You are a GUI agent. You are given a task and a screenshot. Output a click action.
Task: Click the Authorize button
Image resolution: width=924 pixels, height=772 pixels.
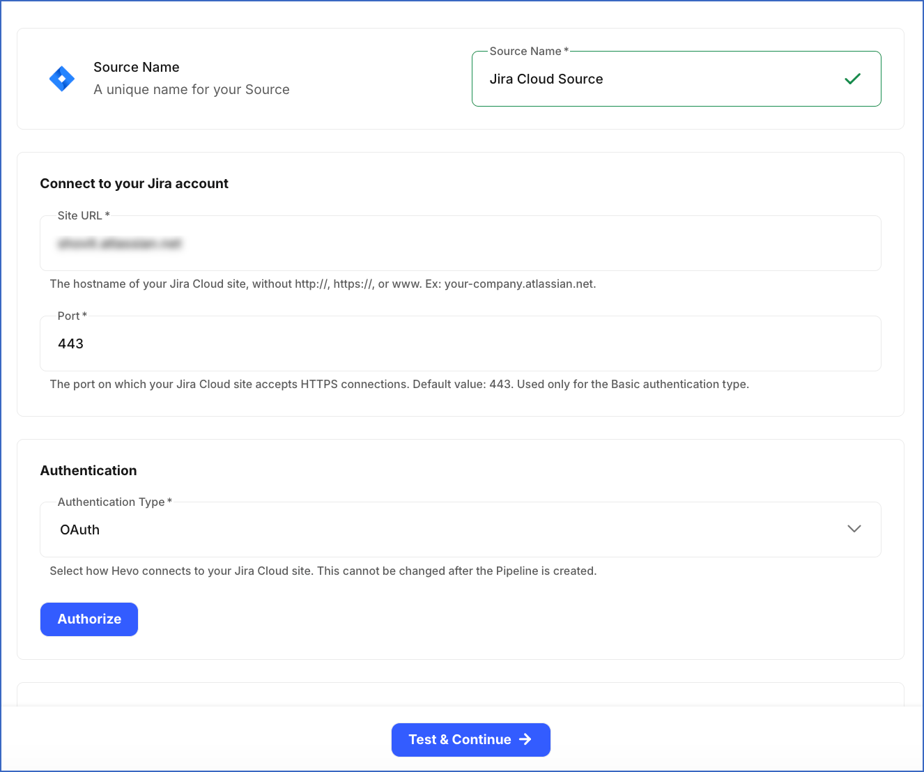point(89,619)
